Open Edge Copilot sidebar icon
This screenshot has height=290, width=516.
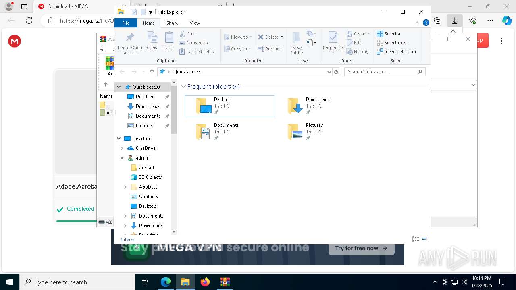tap(507, 21)
